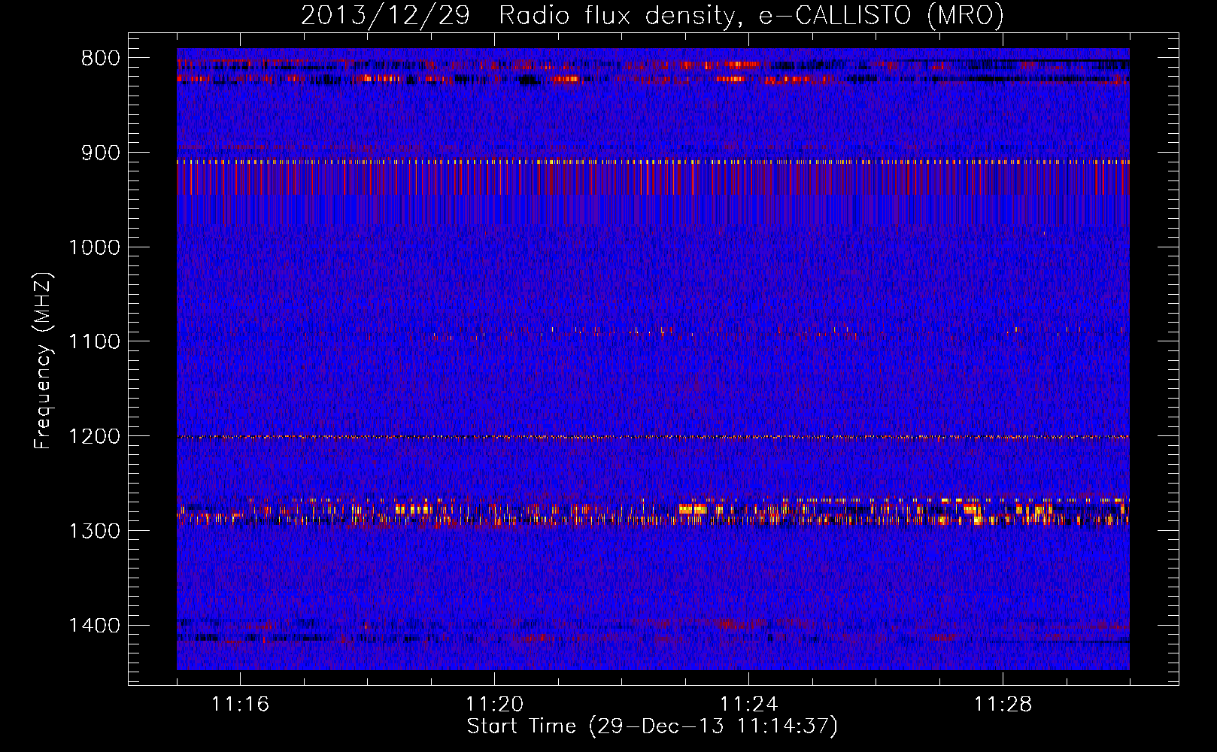1217x752 pixels.
Task: Click the 11:16 time axis label
Action: tap(240, 705)
